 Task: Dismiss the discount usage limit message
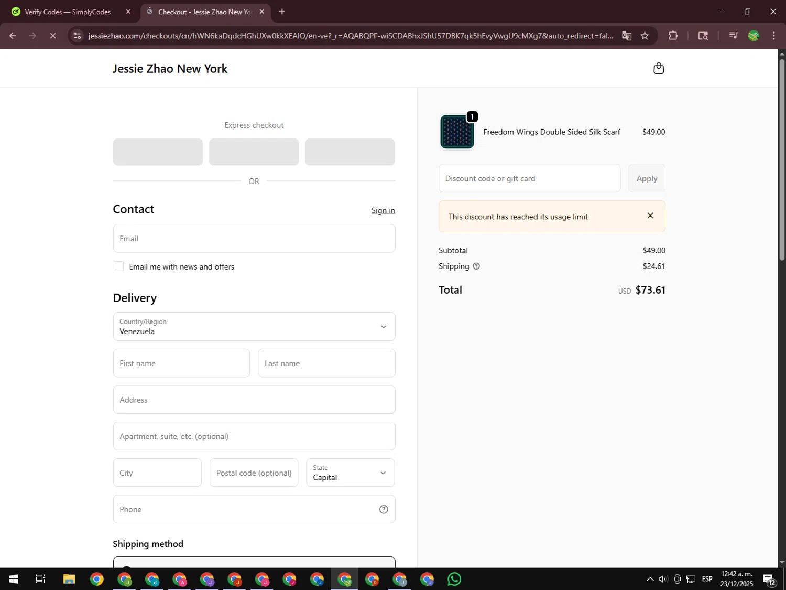click(x=650, y=216)
